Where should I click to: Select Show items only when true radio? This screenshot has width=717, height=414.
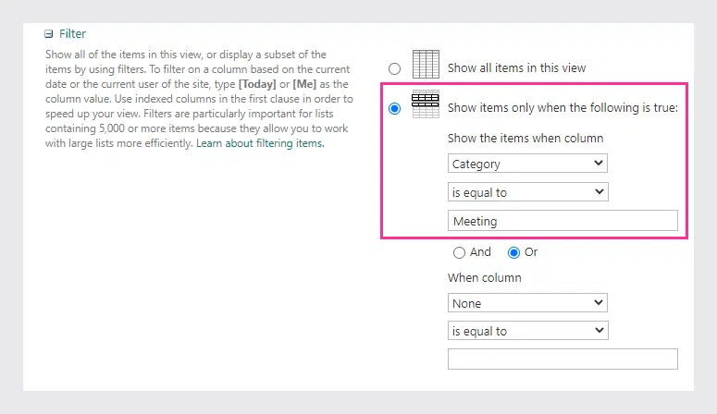pos(394,108)
